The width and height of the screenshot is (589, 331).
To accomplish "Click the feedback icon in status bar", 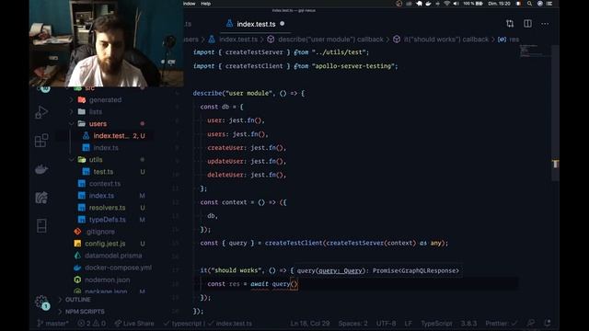I will click(530, 323).
